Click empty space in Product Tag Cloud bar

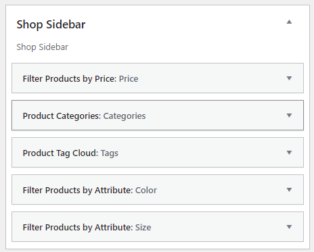[201, 153]
